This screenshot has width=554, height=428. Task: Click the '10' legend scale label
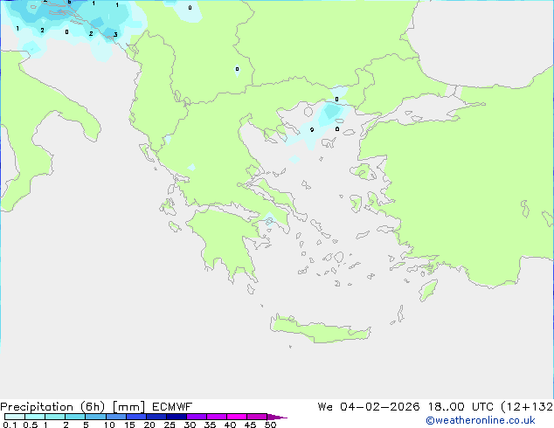(109, 425)
